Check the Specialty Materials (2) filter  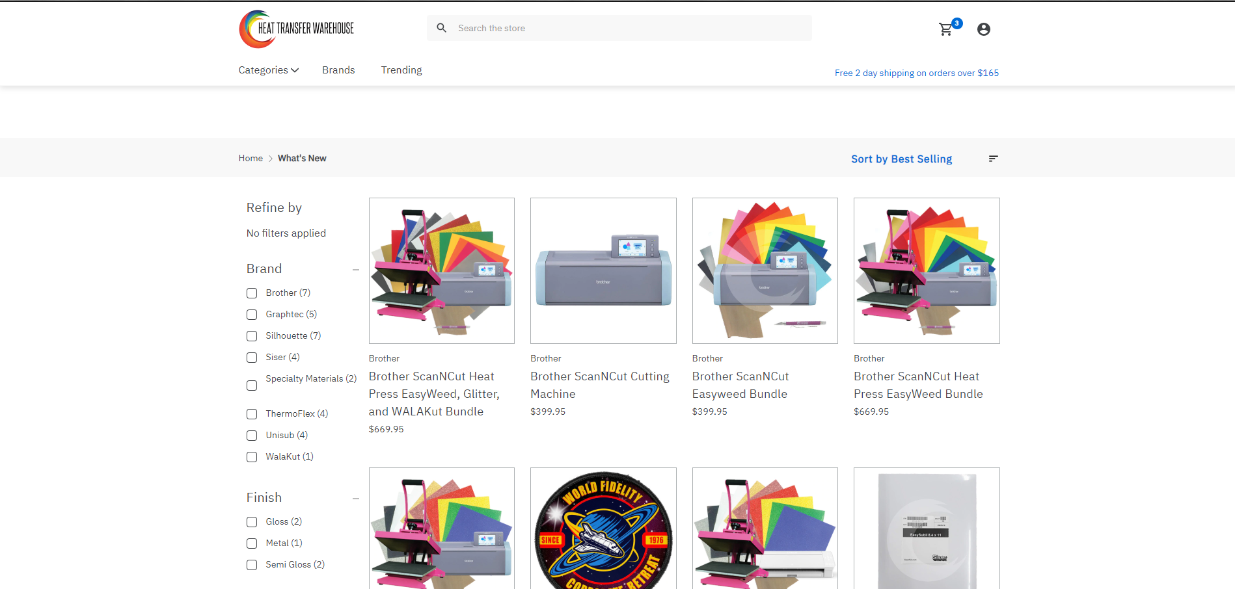(252, 386)
